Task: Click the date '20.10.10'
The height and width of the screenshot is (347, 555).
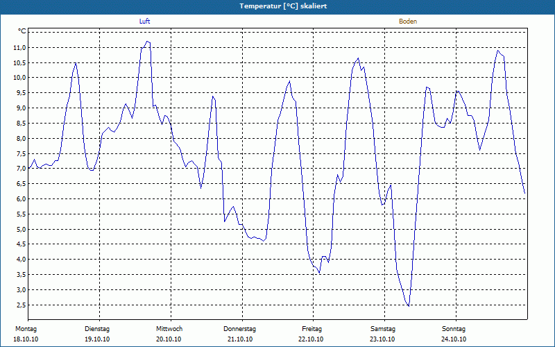Action: (x=169, y=339)
